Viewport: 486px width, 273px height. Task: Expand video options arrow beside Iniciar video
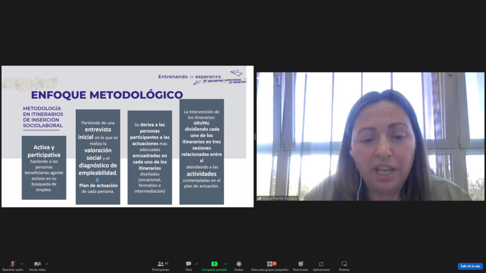point(47,264)
